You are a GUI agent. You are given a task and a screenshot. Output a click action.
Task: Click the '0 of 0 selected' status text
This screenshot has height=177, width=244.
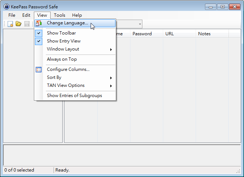19,170
